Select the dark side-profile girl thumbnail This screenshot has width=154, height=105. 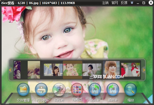17,70
